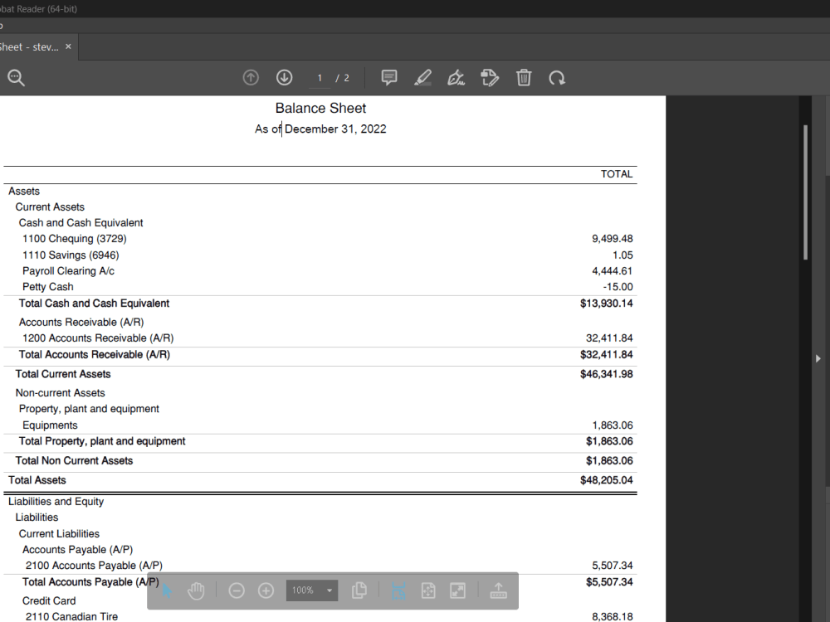The height and width of the screenshot is (622, 830).
Task: Open the 100% zoom level dropdown
Action: [312, 590]
